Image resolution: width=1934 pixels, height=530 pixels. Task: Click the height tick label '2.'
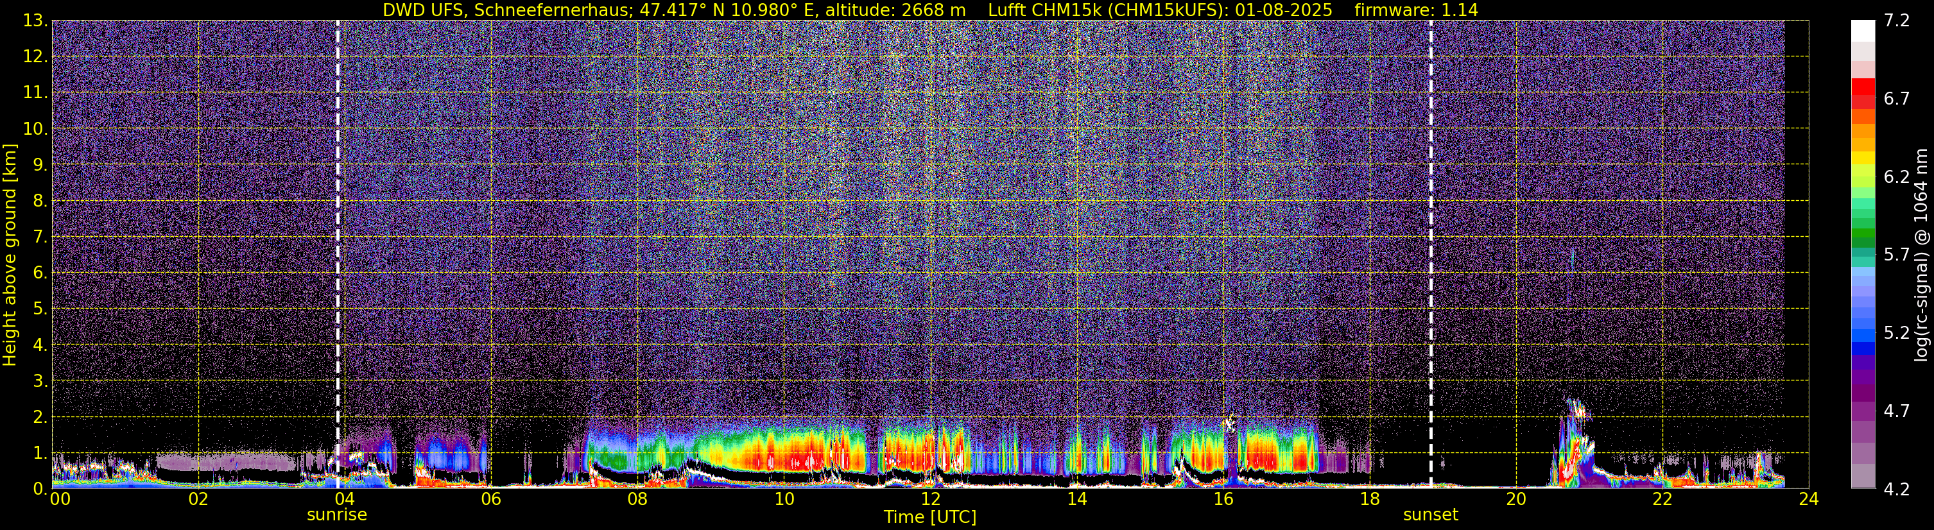tap(39, 416)
